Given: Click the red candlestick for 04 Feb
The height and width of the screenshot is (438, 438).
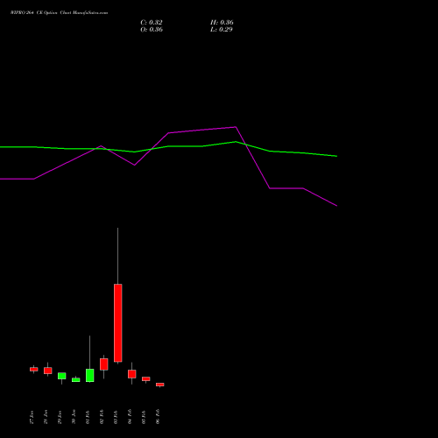Looking at the screenshot, I should pos(132,374).
